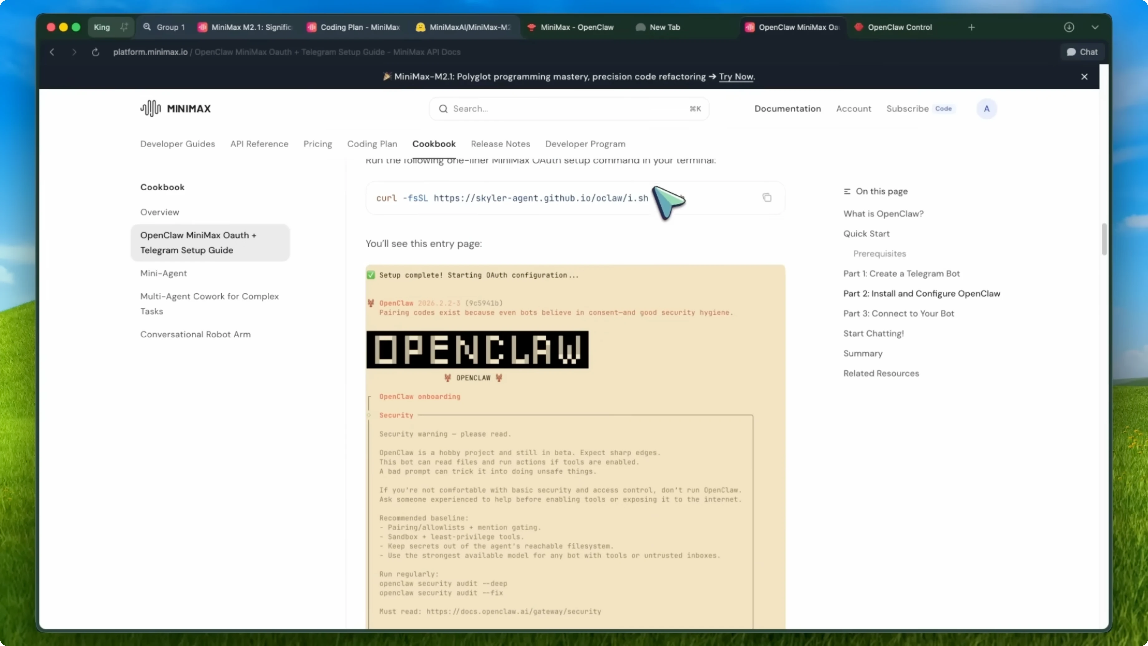1148x646 pixels.
Task: Click the forward navigation arrow
Action: 74,52
